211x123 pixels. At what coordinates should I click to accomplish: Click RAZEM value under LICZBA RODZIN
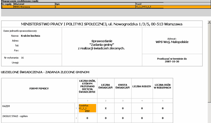pos(142,108)
